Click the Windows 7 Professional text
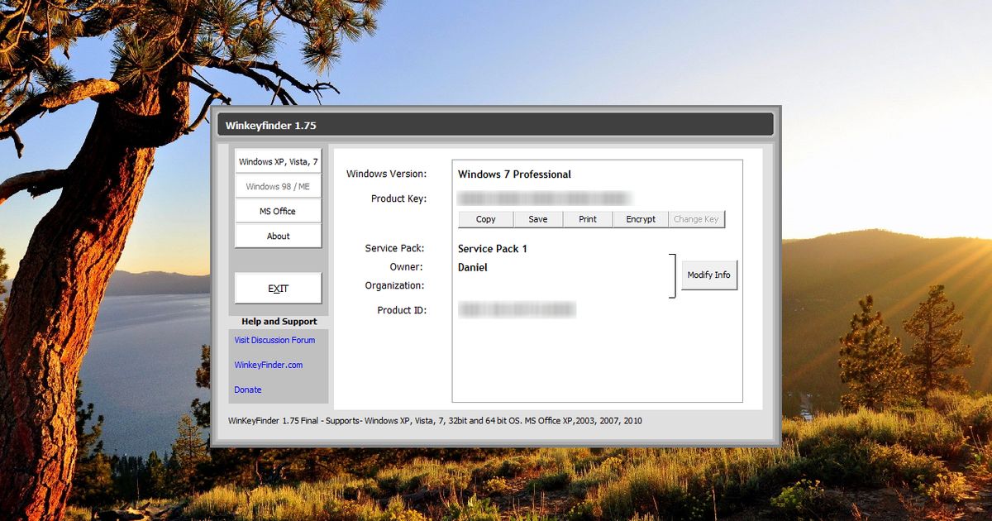Image resolution: width=992 pixels, height=521 pixels. click(x=514, y=174)
